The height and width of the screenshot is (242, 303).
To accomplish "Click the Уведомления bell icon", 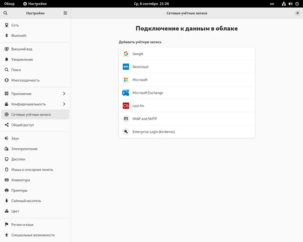I will [x=6, y=60].
